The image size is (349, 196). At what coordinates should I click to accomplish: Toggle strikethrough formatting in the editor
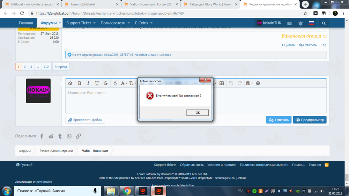(x=106, y=83)
